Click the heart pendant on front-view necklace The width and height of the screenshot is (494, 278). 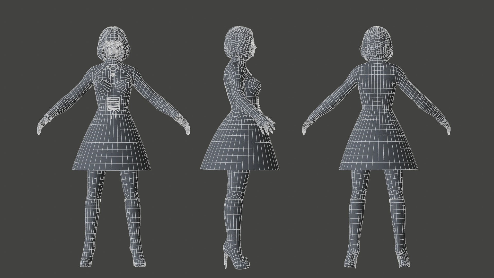coord(113,75)
